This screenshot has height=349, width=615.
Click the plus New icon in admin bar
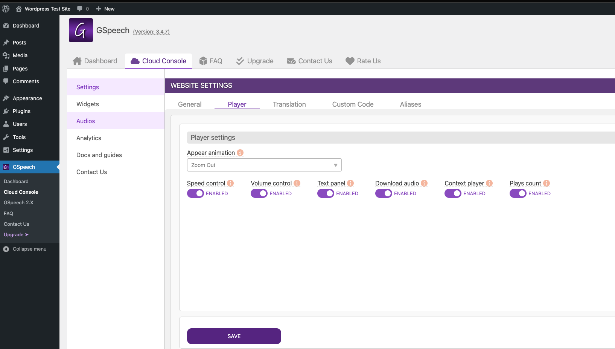coord(99,9)
